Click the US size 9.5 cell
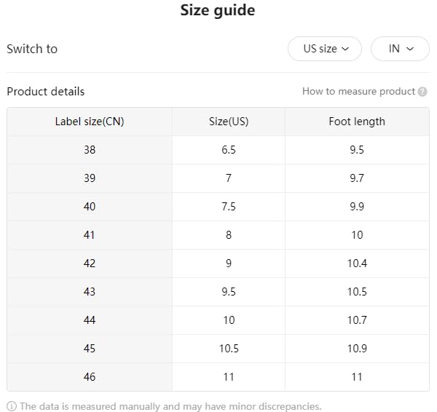Image resolution: width=437 pixels, height=412 pixels. [x=229, y=292]
